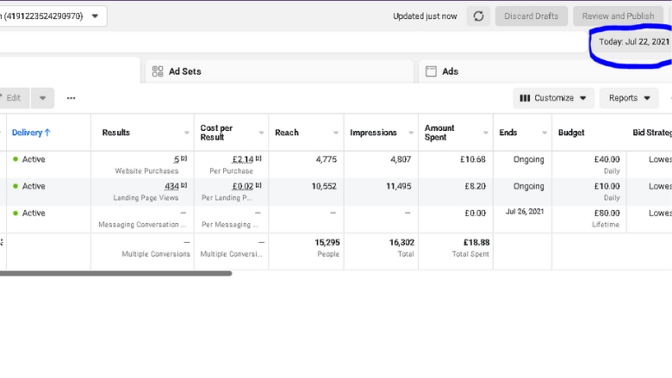Click the total impressions 16,302
This screenshot has width=672, height=378.
tap(401, 243)
